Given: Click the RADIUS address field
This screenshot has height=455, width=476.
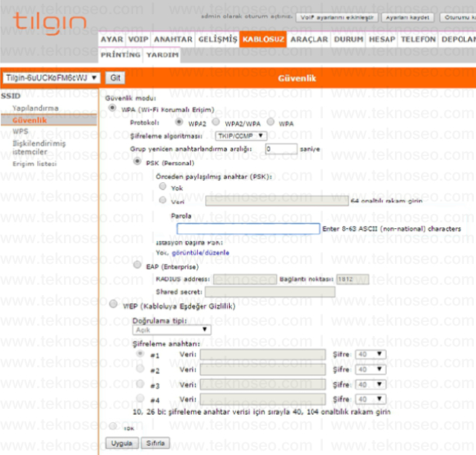Looking at the screenshot, I should click(245, 280).
